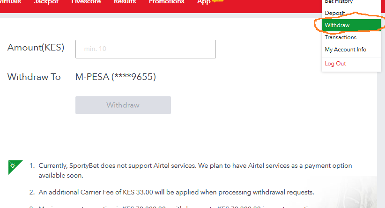Select the highlighted Withdraw menu entry
The image size is (385, 208).
[x=351, y=25]
